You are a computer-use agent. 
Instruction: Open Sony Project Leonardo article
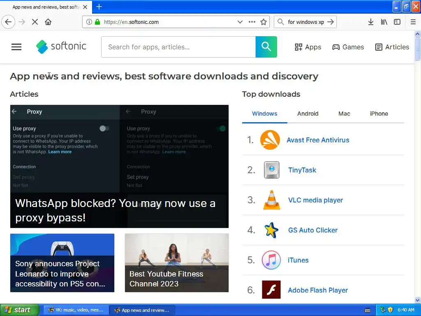tap(62, 263)
